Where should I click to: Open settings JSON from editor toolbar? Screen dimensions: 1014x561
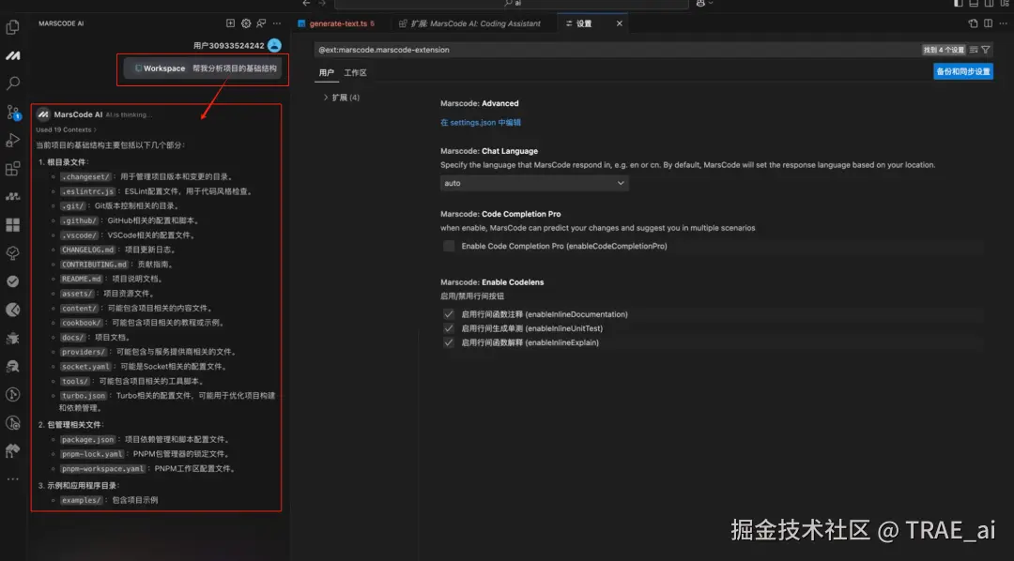tap(973, 23)
